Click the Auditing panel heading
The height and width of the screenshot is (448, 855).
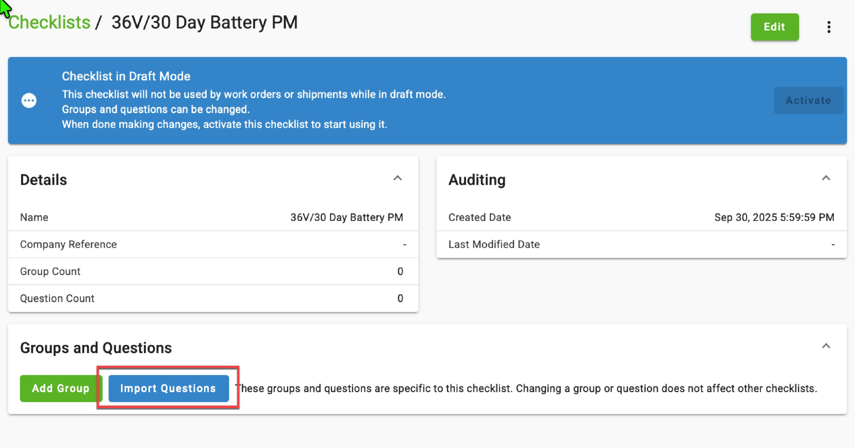(x=477, y=180)
